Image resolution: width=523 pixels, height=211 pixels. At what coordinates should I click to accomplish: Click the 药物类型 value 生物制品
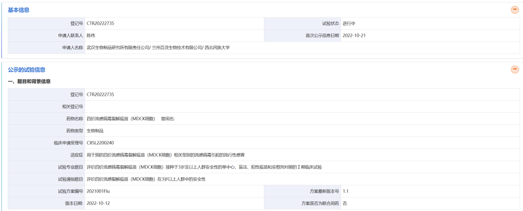coord(95,131)
